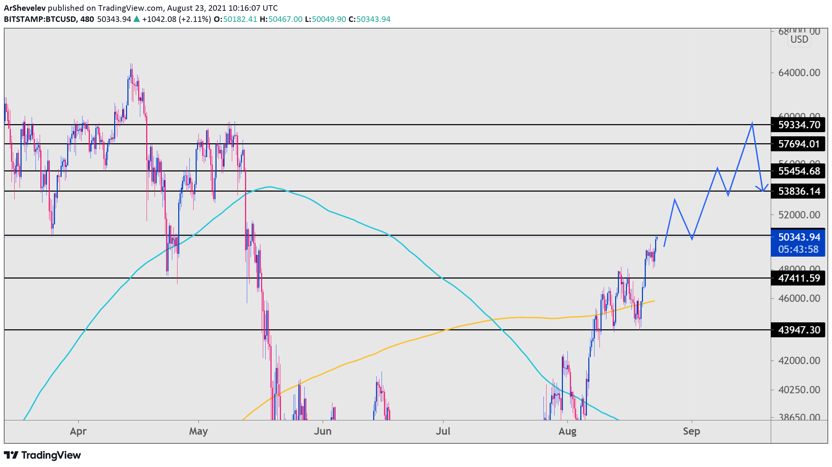Image resolution: width=832 pixels, height=467 pixels.
Task: Click the May label on the time axis
Action: [198, 431]
